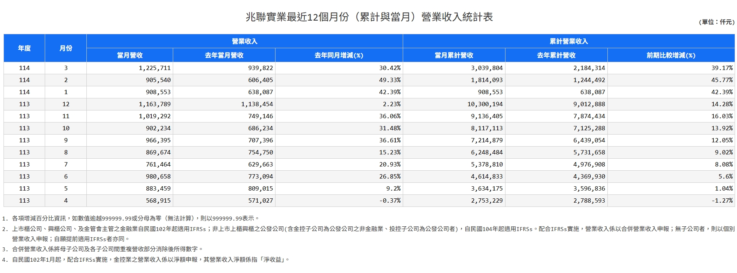Click the unit label 單位：仟元
This screenshot has height=273, width=737.
(716, 22)
